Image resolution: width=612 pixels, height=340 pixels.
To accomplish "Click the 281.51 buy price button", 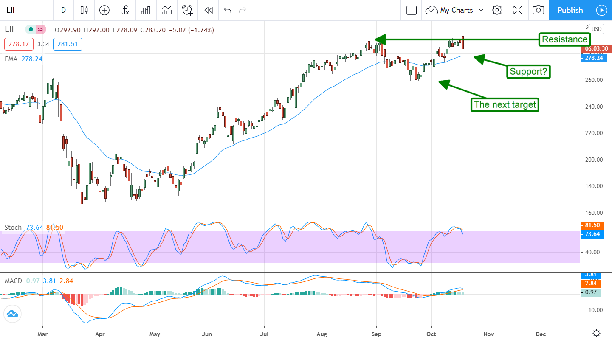I will click(68, 44).
